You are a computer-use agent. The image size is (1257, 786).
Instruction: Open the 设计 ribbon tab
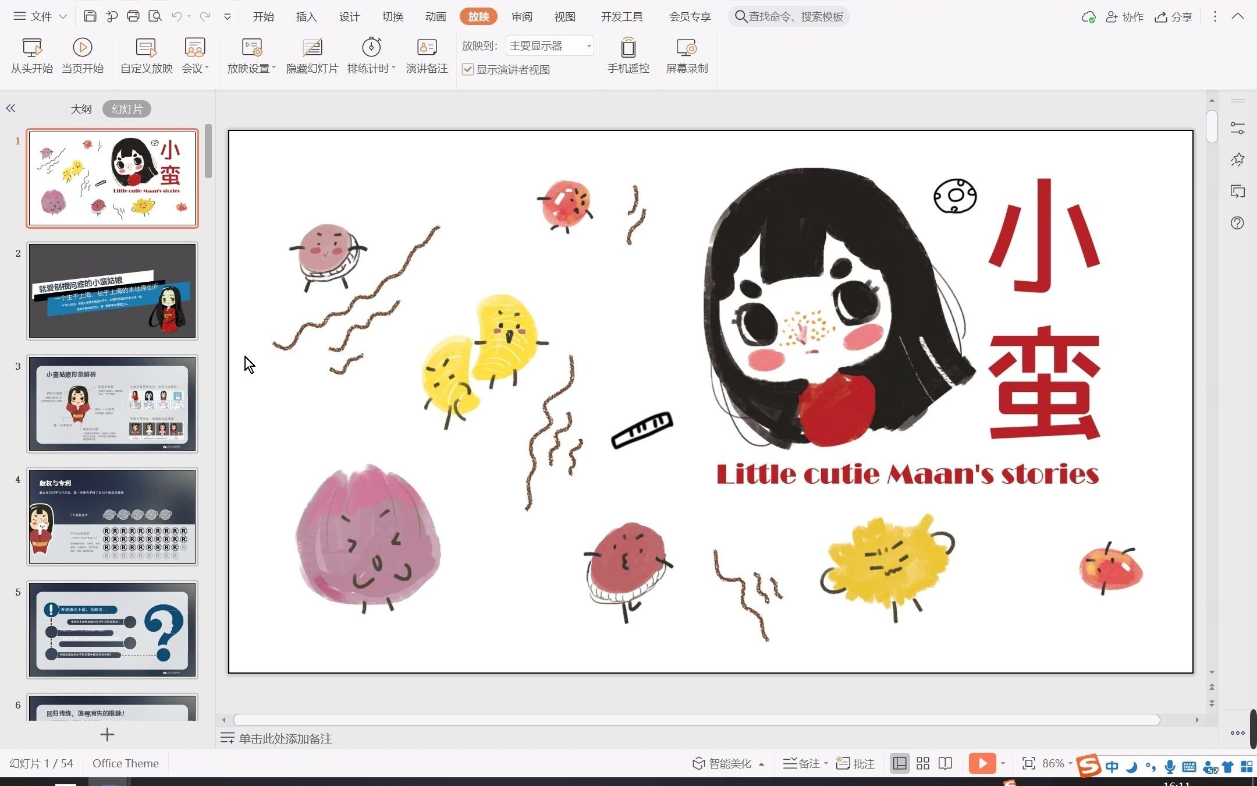(x=349, y=16)
